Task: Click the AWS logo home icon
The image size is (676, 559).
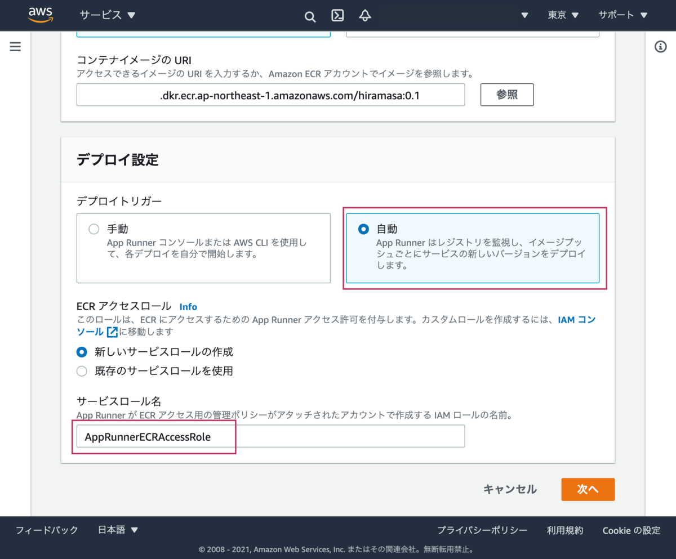Action: click(x=40, y=15)
